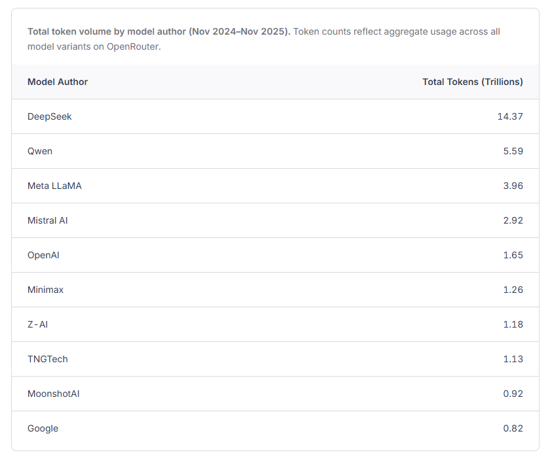548x459 pixels.
Task: Click the Mistral AI author name
Action: point(48,220)
